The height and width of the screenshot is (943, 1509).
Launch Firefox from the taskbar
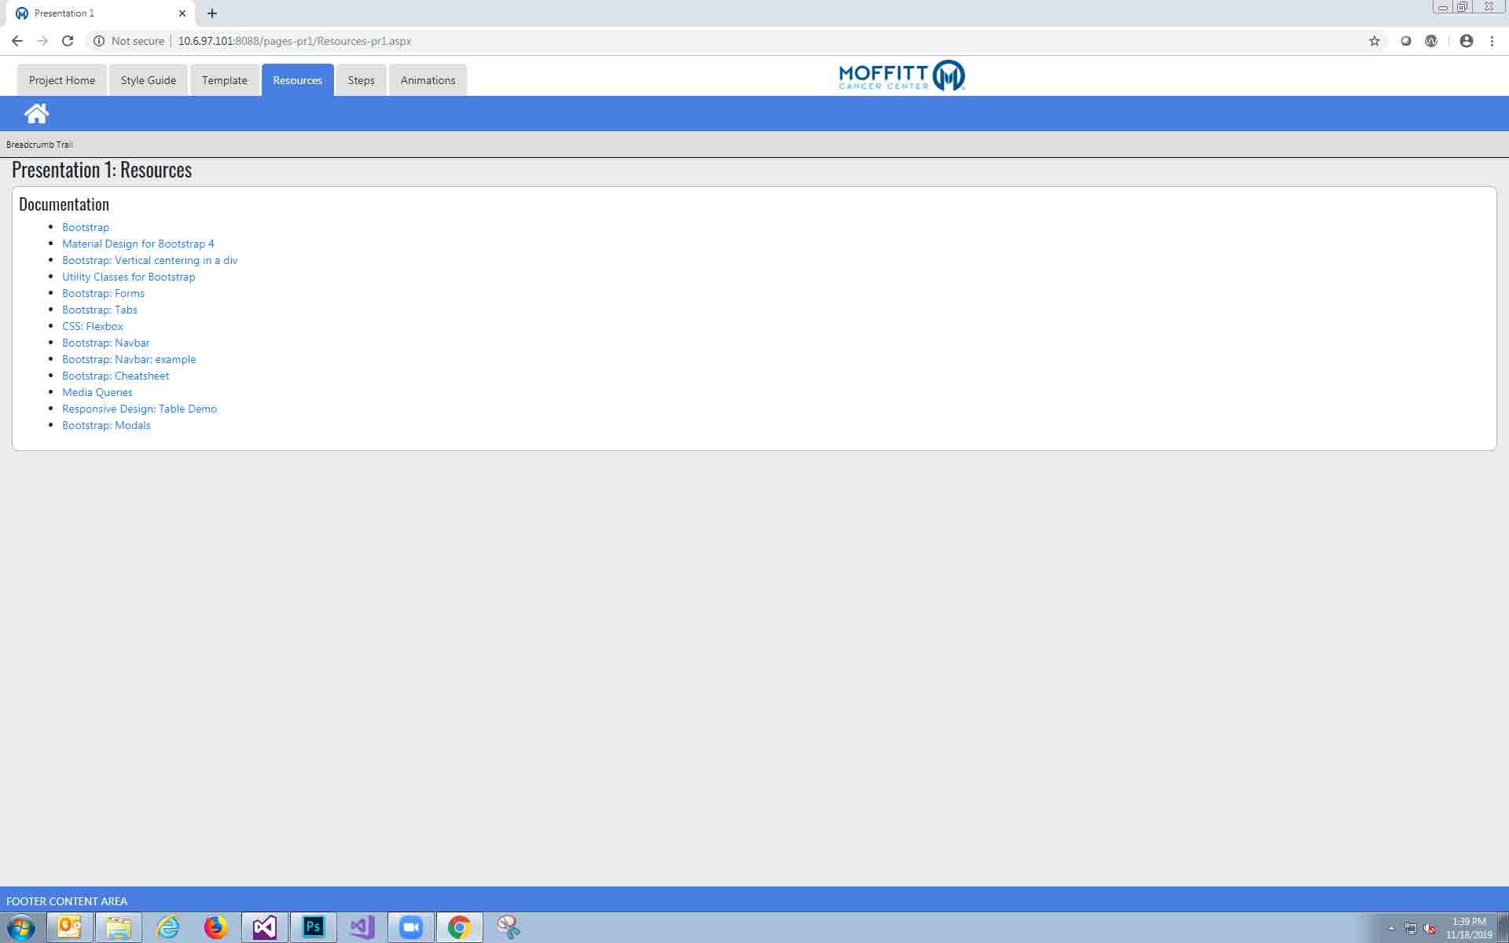pyautogui.click(x=215, y=927)
